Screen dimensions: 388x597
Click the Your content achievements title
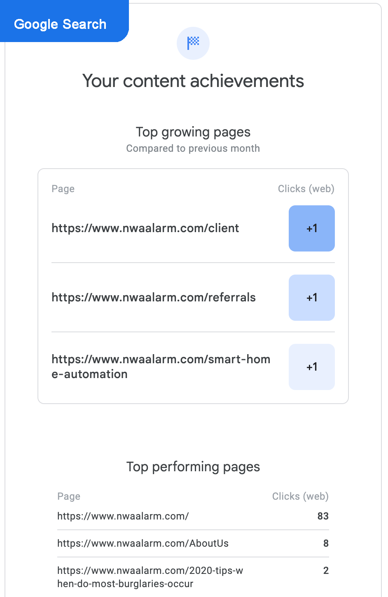193,81
